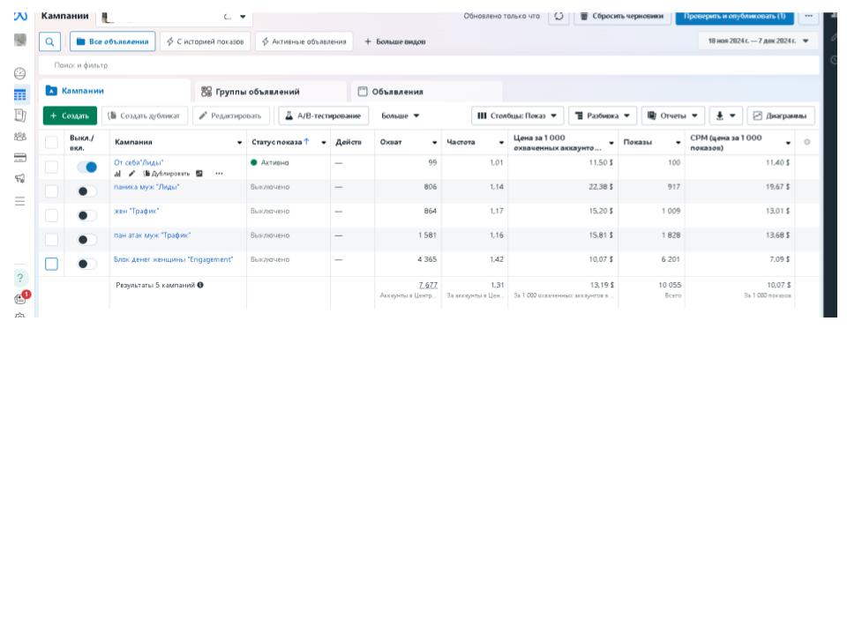
Task: Open the three-dot menu next to Publish
Action: [x=808, y=16]
